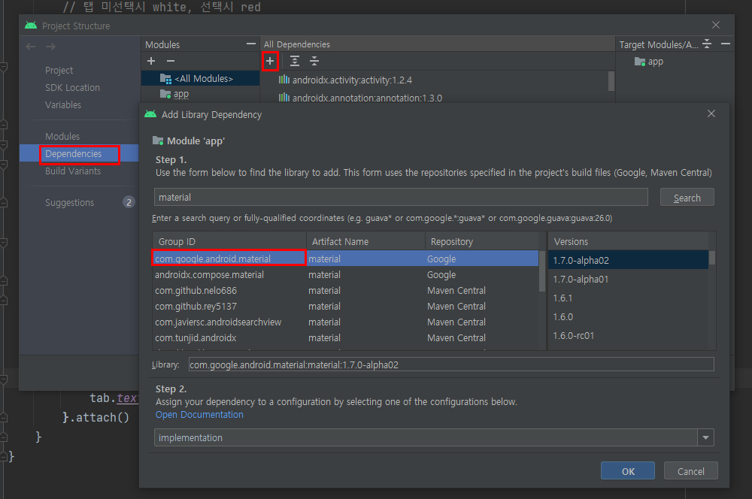
Task: Select the androidx.compose.material row
Action: [345, 274]
